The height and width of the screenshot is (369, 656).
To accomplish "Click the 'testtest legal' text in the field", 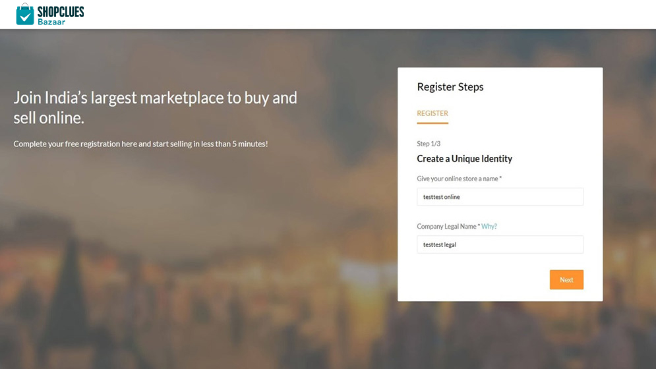I will click(440, 244).
